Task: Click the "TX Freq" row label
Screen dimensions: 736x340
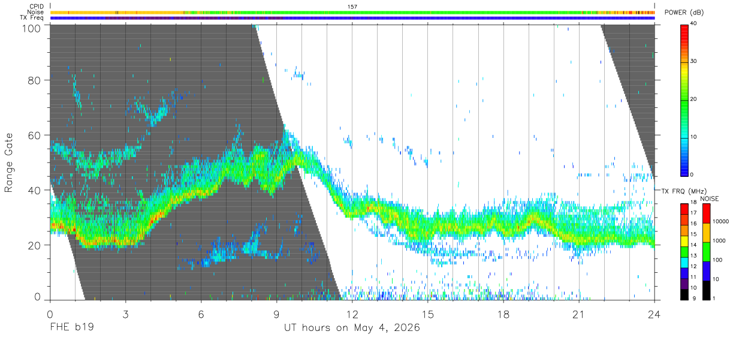Action: tap(32, 18)
